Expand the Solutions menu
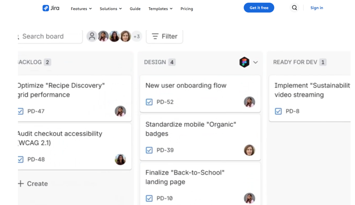Viewport: 355px width, 205px height. [111, 9]
